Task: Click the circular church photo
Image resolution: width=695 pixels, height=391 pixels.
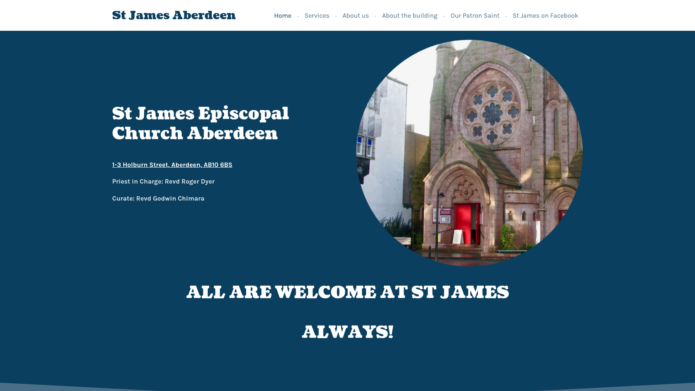Action: click(469, 153)
